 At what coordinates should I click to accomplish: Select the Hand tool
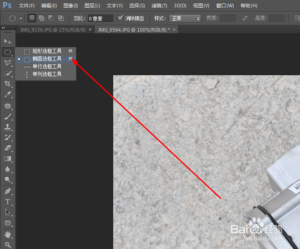[8, 234]
